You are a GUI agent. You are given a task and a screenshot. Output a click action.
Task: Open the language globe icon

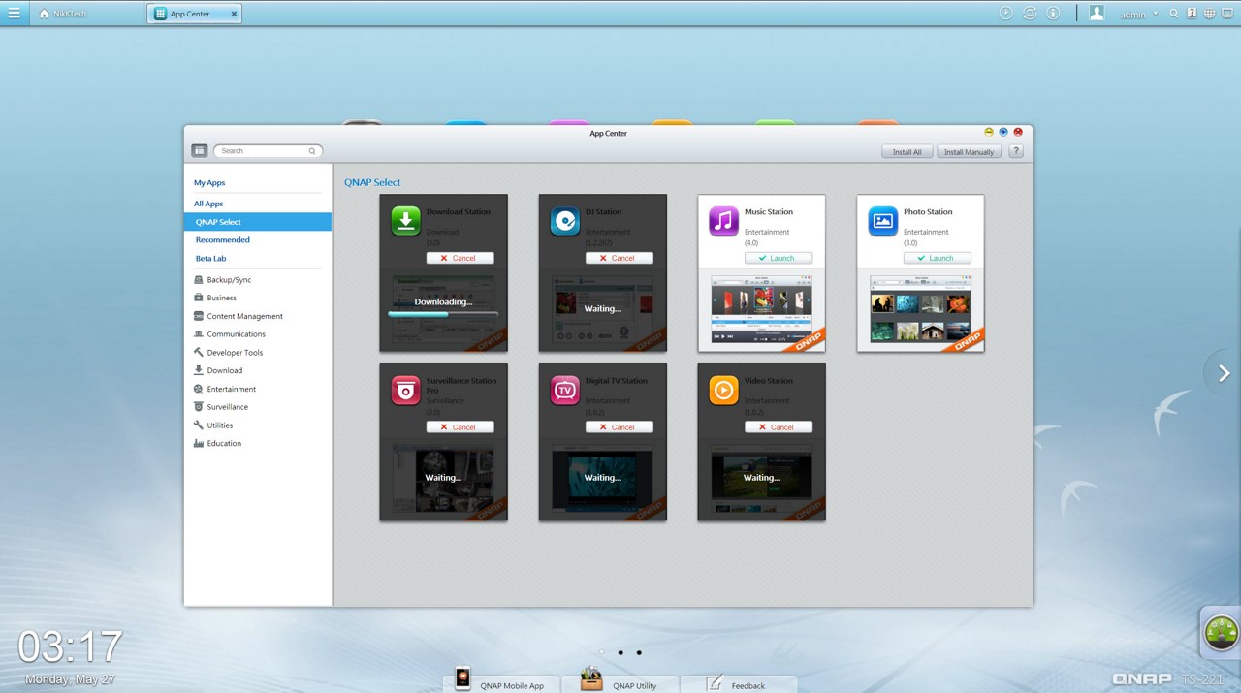pyautogui.click(x=1209, y=14)
